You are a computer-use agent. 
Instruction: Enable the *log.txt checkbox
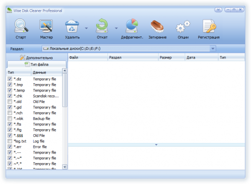[x=10, y=141]
